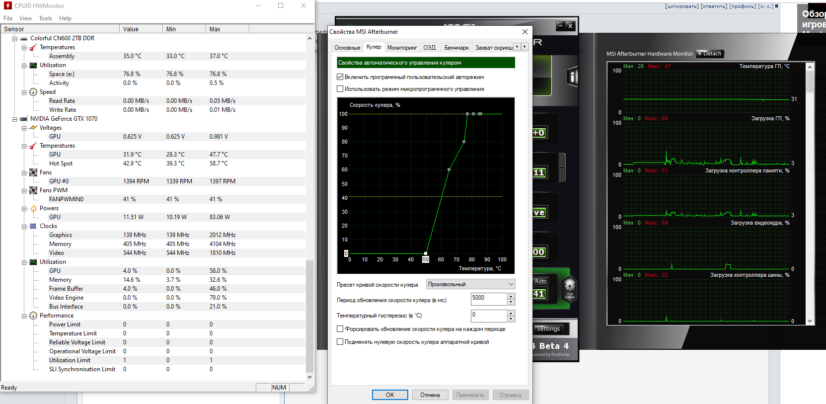Toggle the user-defined software auto mode checkbox

click(x=340, y=77)
